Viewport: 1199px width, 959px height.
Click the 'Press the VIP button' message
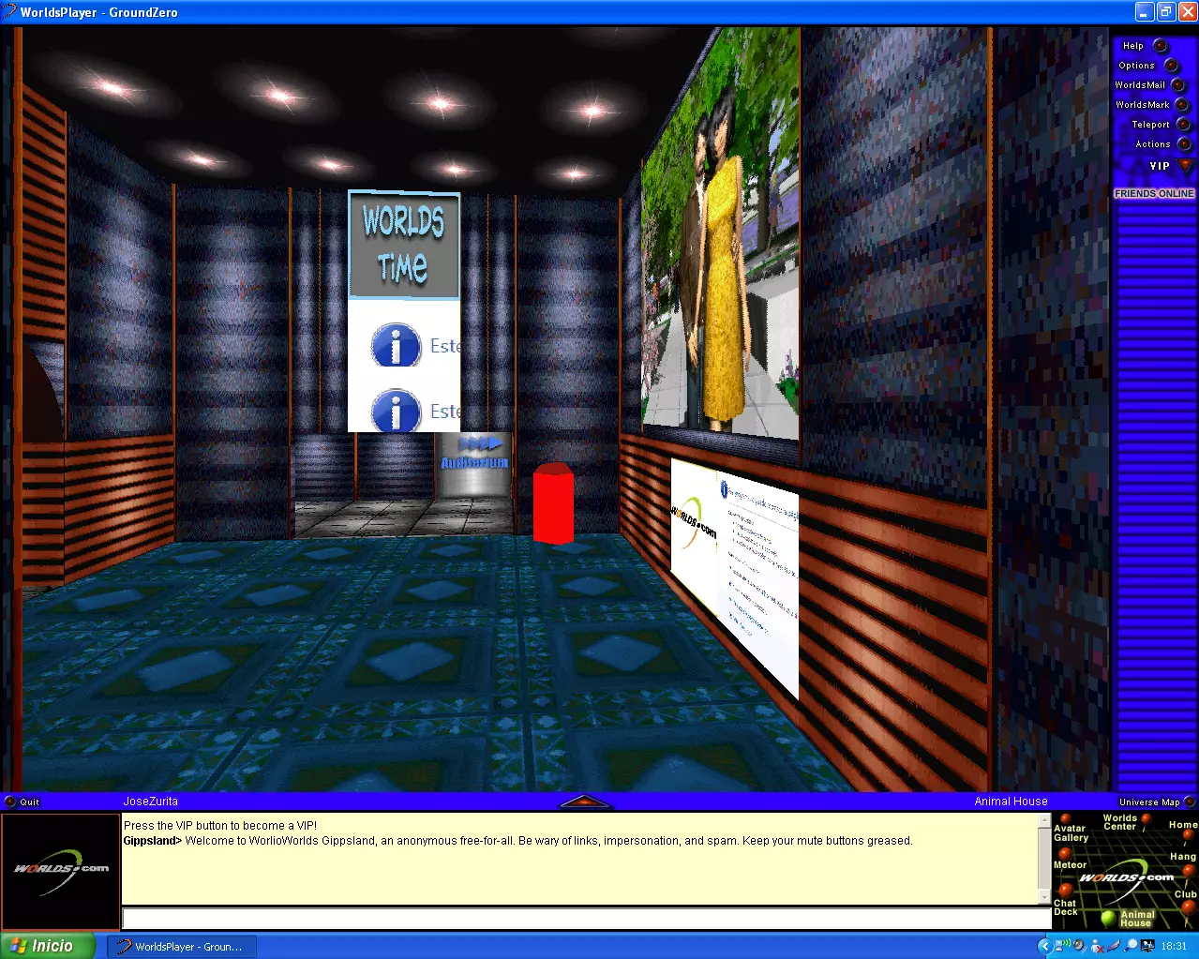[220, 826]
